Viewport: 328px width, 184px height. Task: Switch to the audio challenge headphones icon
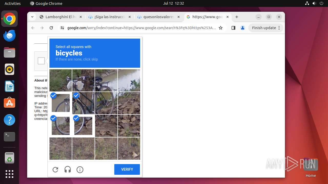click(68, 169)
